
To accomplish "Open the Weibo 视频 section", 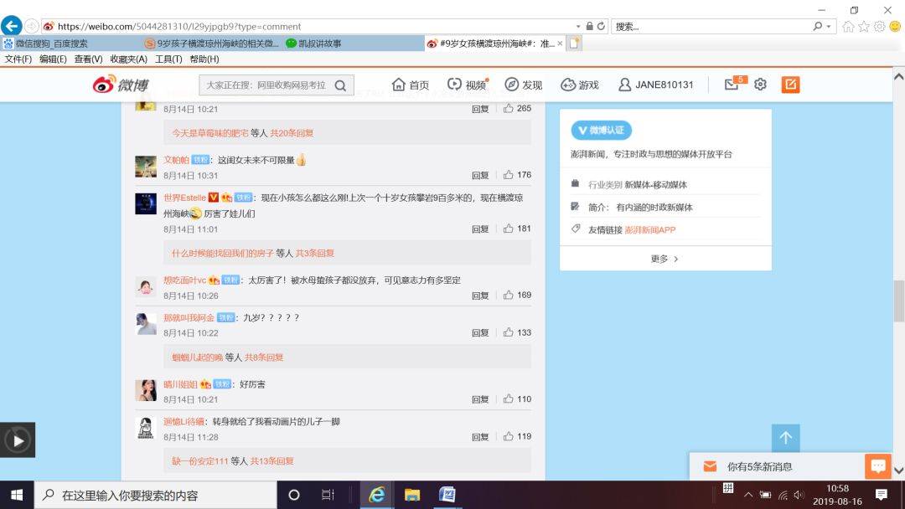I will (468, 85).
